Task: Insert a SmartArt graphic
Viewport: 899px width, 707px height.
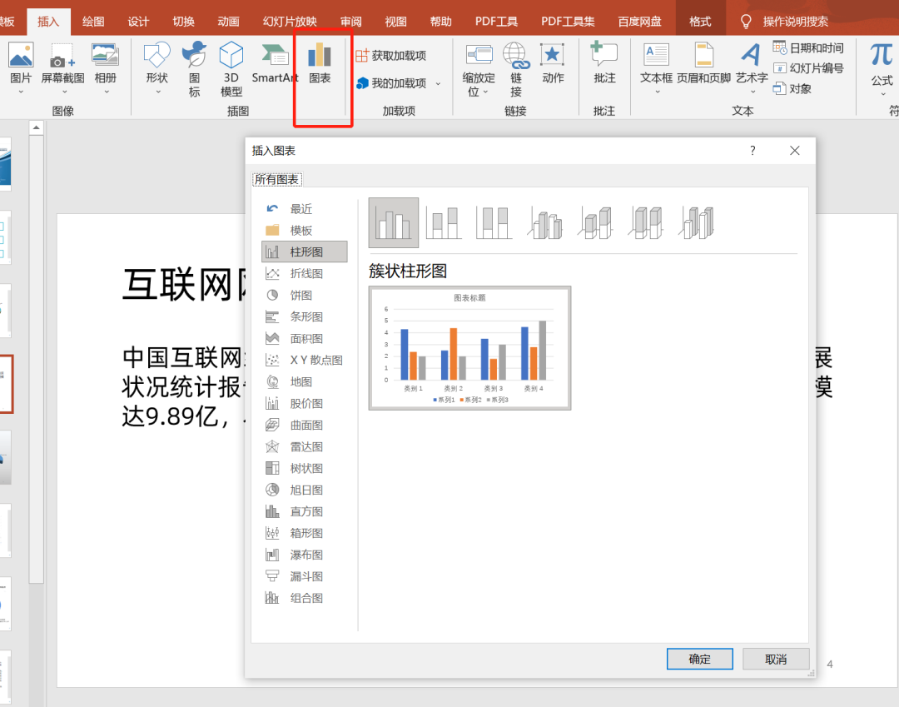Action: pos(276,63)
